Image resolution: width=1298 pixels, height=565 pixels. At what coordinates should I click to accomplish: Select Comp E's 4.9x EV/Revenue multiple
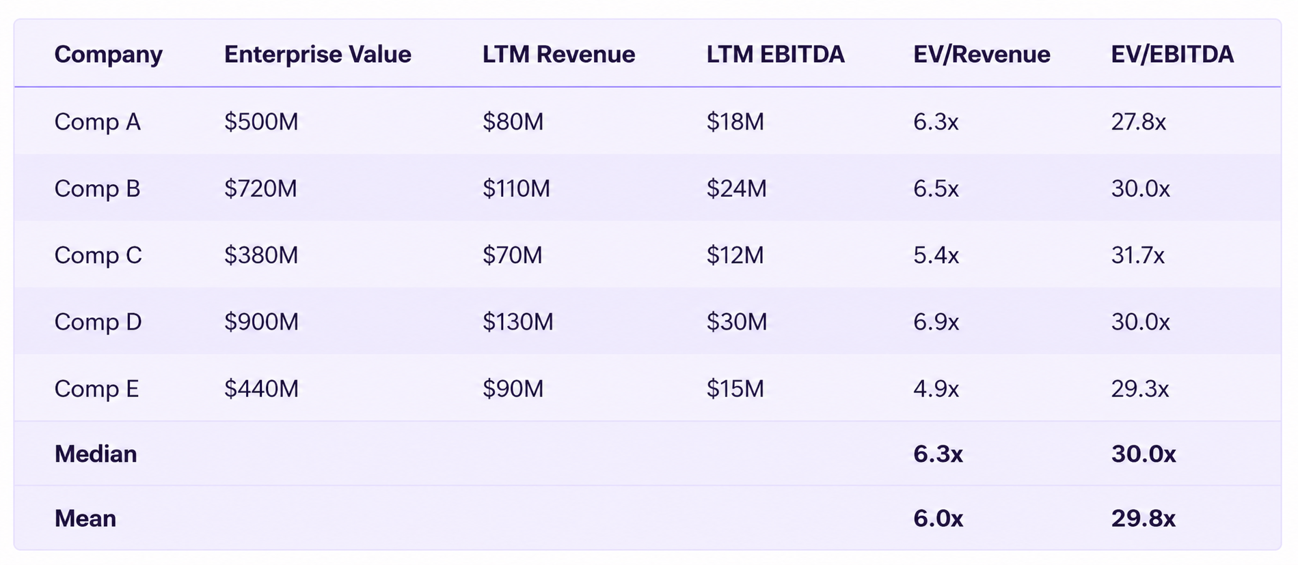pyautogui.click(x=936, y=388)
